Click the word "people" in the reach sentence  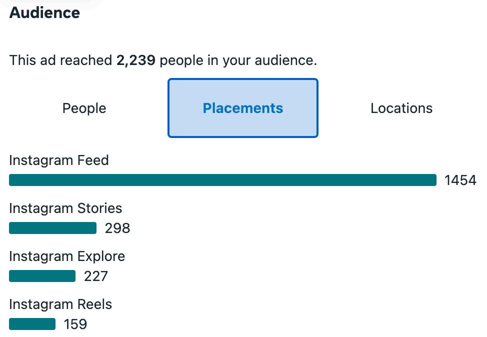[180, 60]
